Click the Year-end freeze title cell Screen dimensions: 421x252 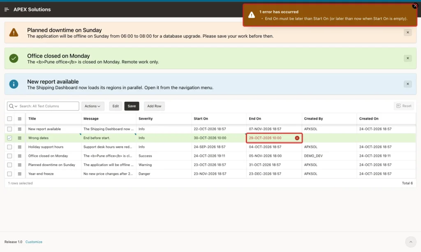53,174
